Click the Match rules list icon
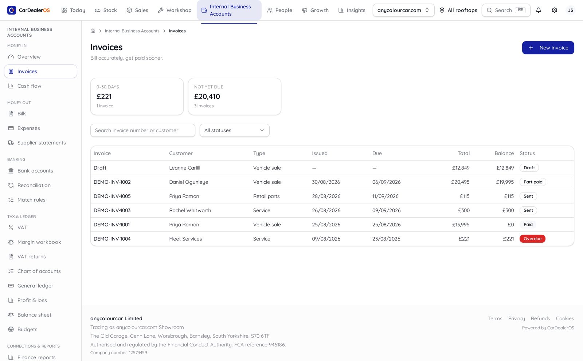Screen dimensions: 583x361 click(11, 200)
